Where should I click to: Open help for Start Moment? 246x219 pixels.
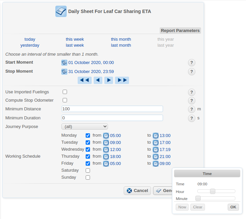(191, 63)
